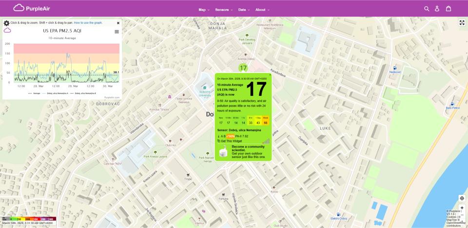Click the Nešković gas station marker
This screenshot has width=468, height=228.
[x=395, y=68]
